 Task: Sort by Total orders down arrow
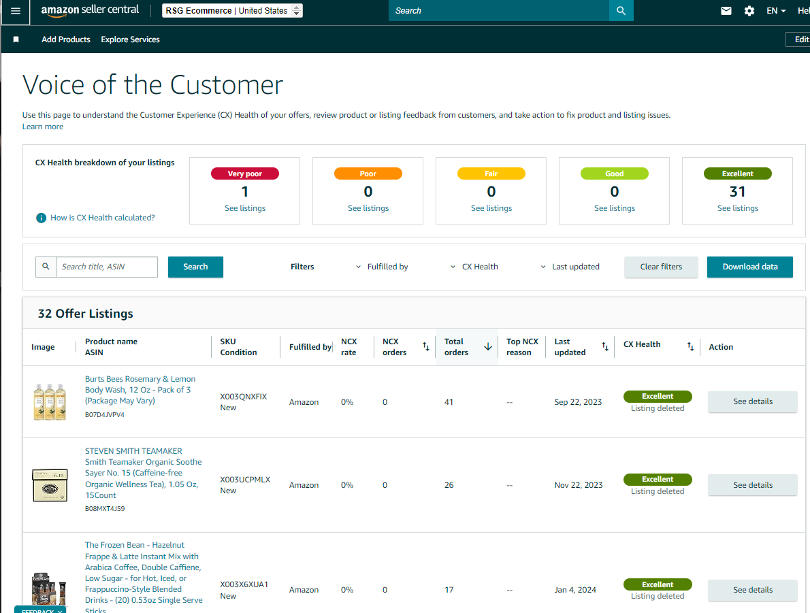tap(487, 346)
